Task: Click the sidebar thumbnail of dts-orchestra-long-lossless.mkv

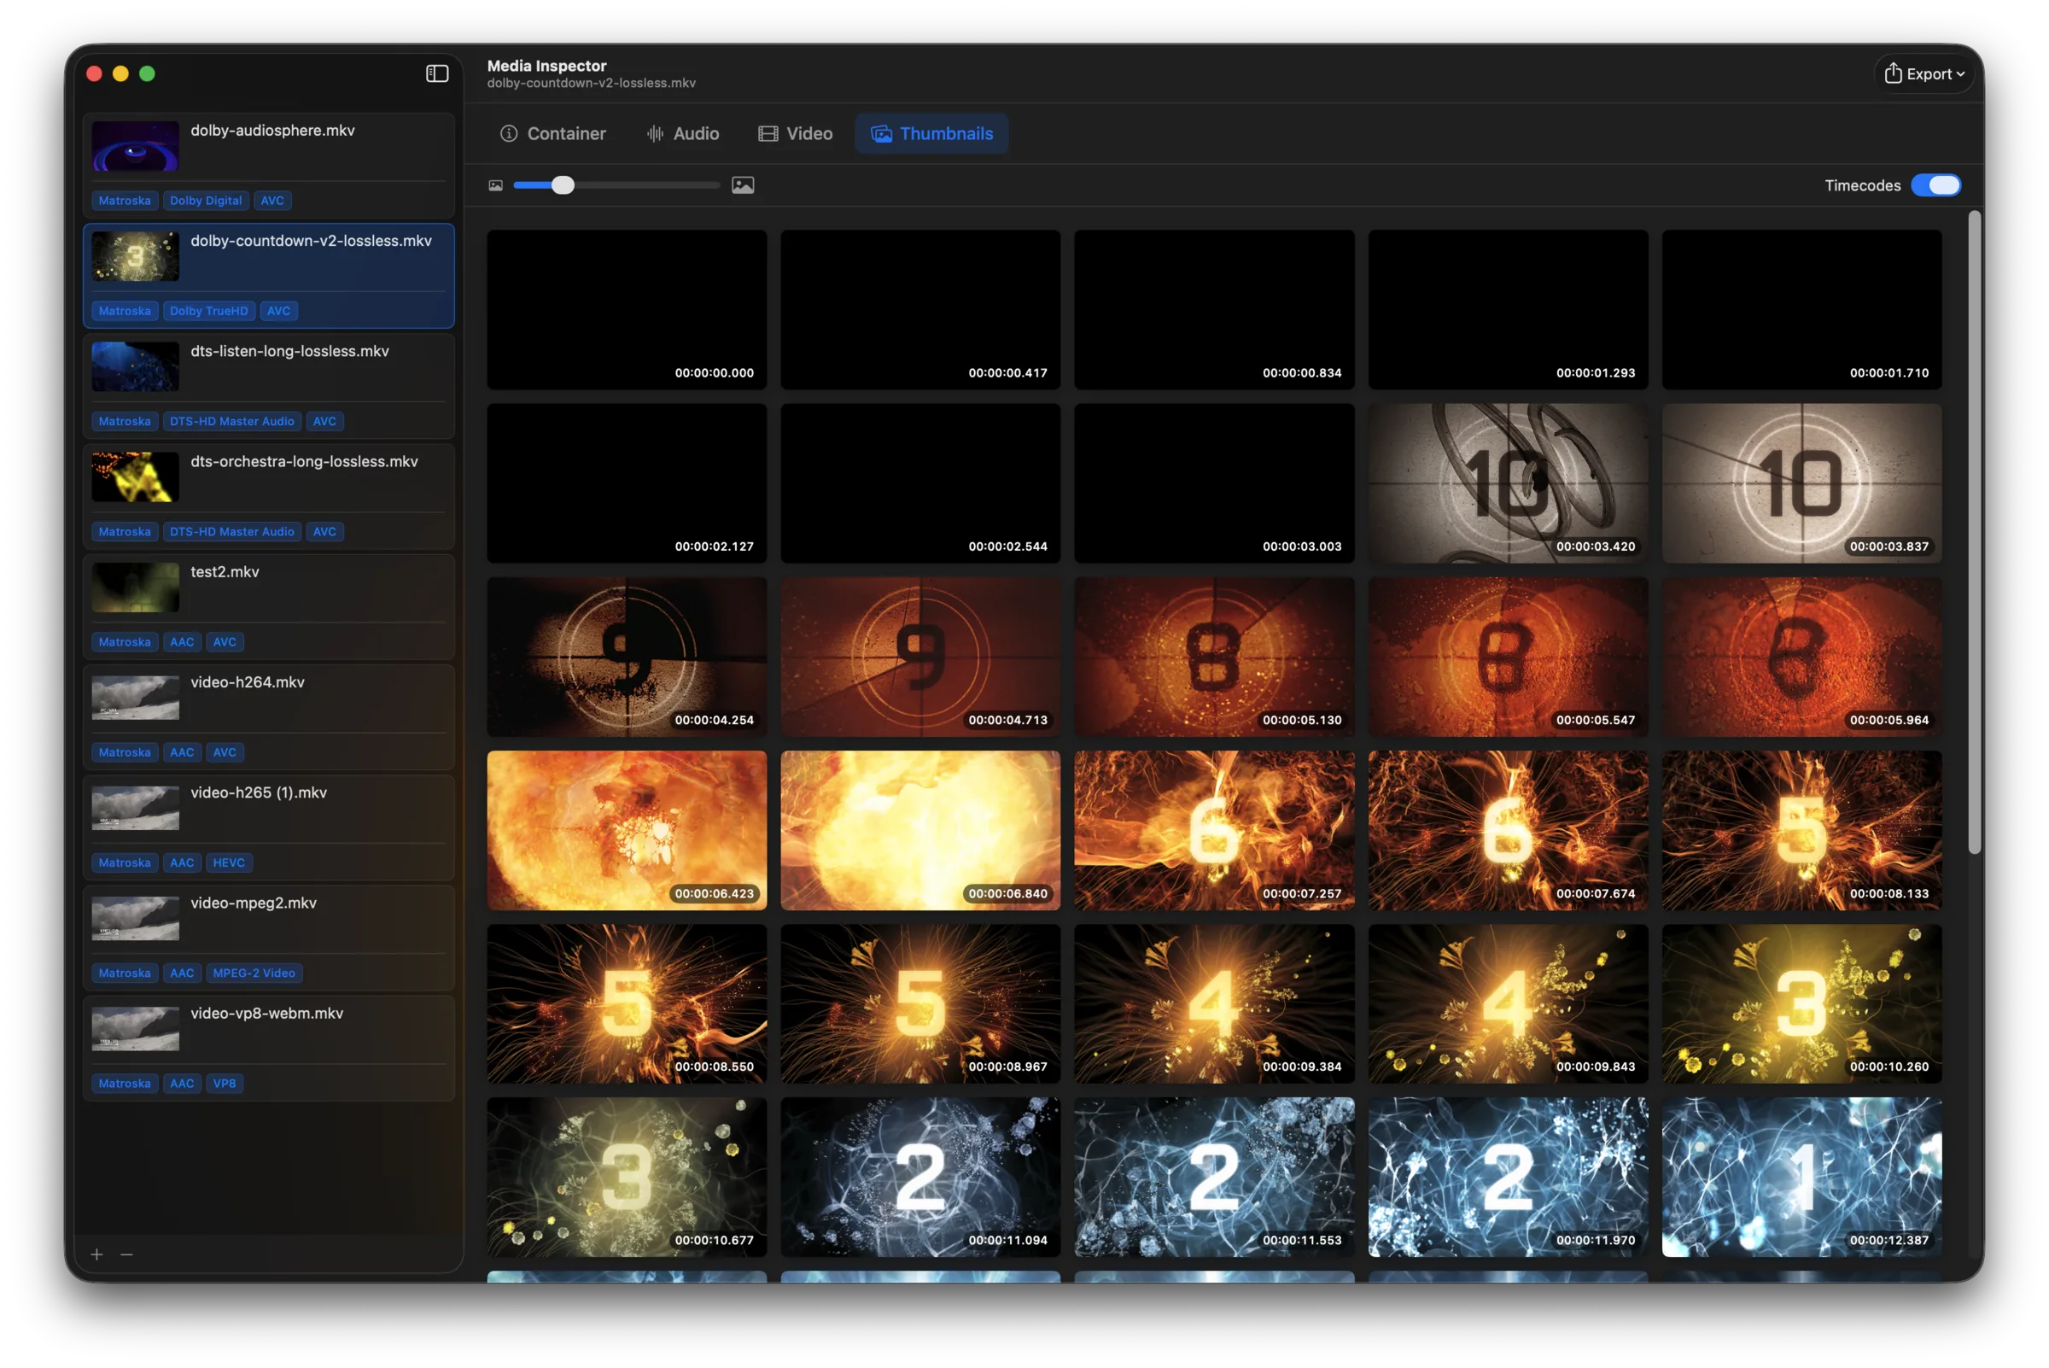Action: (135, 477)
